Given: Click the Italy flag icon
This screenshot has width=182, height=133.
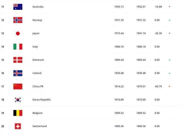Looking at the screenshot, I should click(x=18, y=47).
